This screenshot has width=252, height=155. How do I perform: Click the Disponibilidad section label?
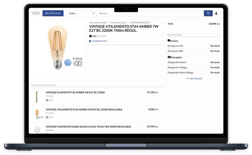point(175,35)
